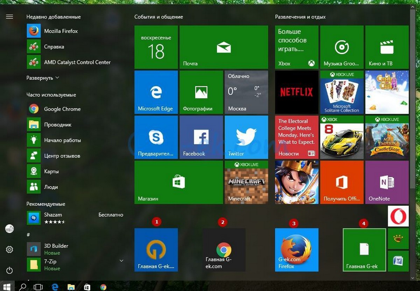Expand the recently added list with Развернуть

[43, 78]
